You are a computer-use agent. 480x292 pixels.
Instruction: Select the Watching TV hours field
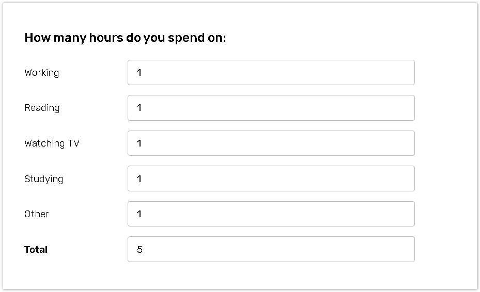[271, 143]
